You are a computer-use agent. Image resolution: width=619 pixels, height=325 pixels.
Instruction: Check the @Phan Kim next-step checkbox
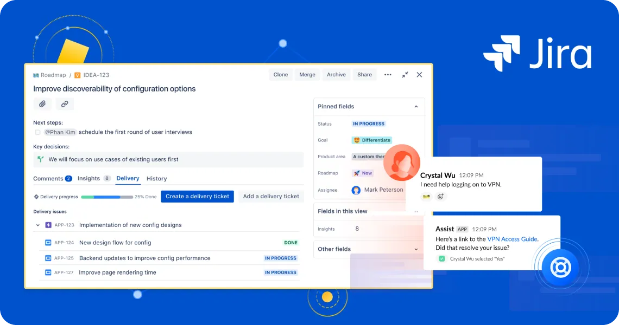tap(37, 132)
